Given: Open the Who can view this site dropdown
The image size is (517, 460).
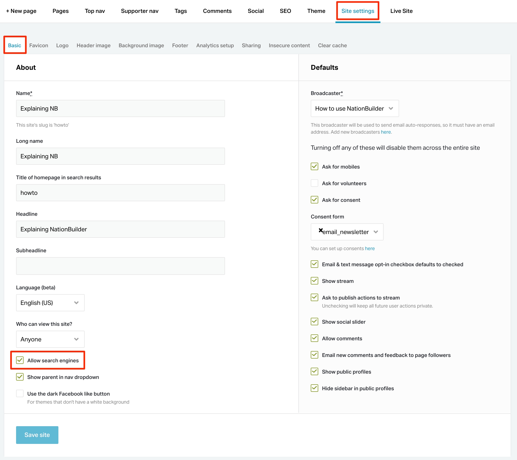Looking at the screenshot, I should pos(50,339).
